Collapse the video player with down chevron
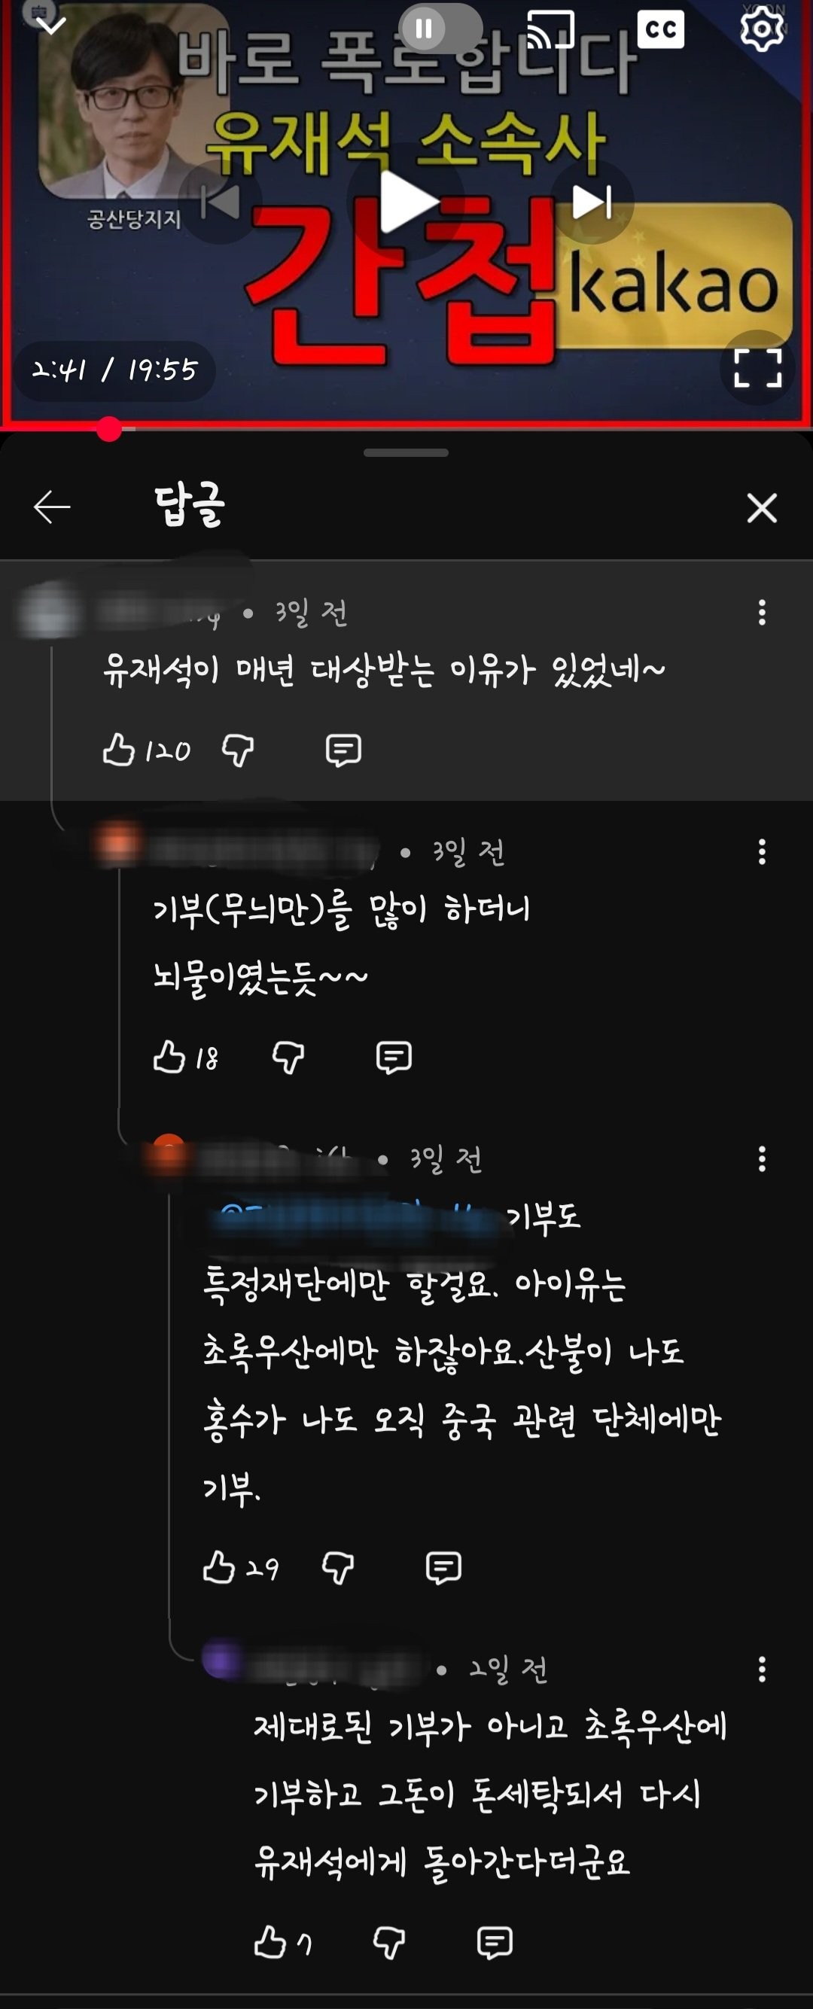This screenshot has height=2009, width=813. [x=51, y=25]
